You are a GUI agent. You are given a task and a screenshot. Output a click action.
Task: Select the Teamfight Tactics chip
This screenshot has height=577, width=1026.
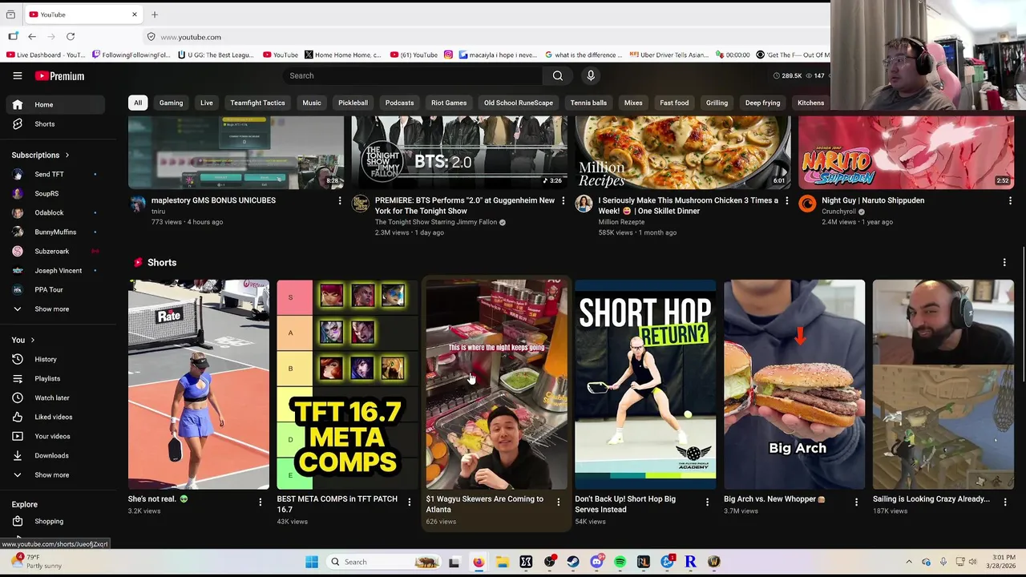[x=257, y=103]
